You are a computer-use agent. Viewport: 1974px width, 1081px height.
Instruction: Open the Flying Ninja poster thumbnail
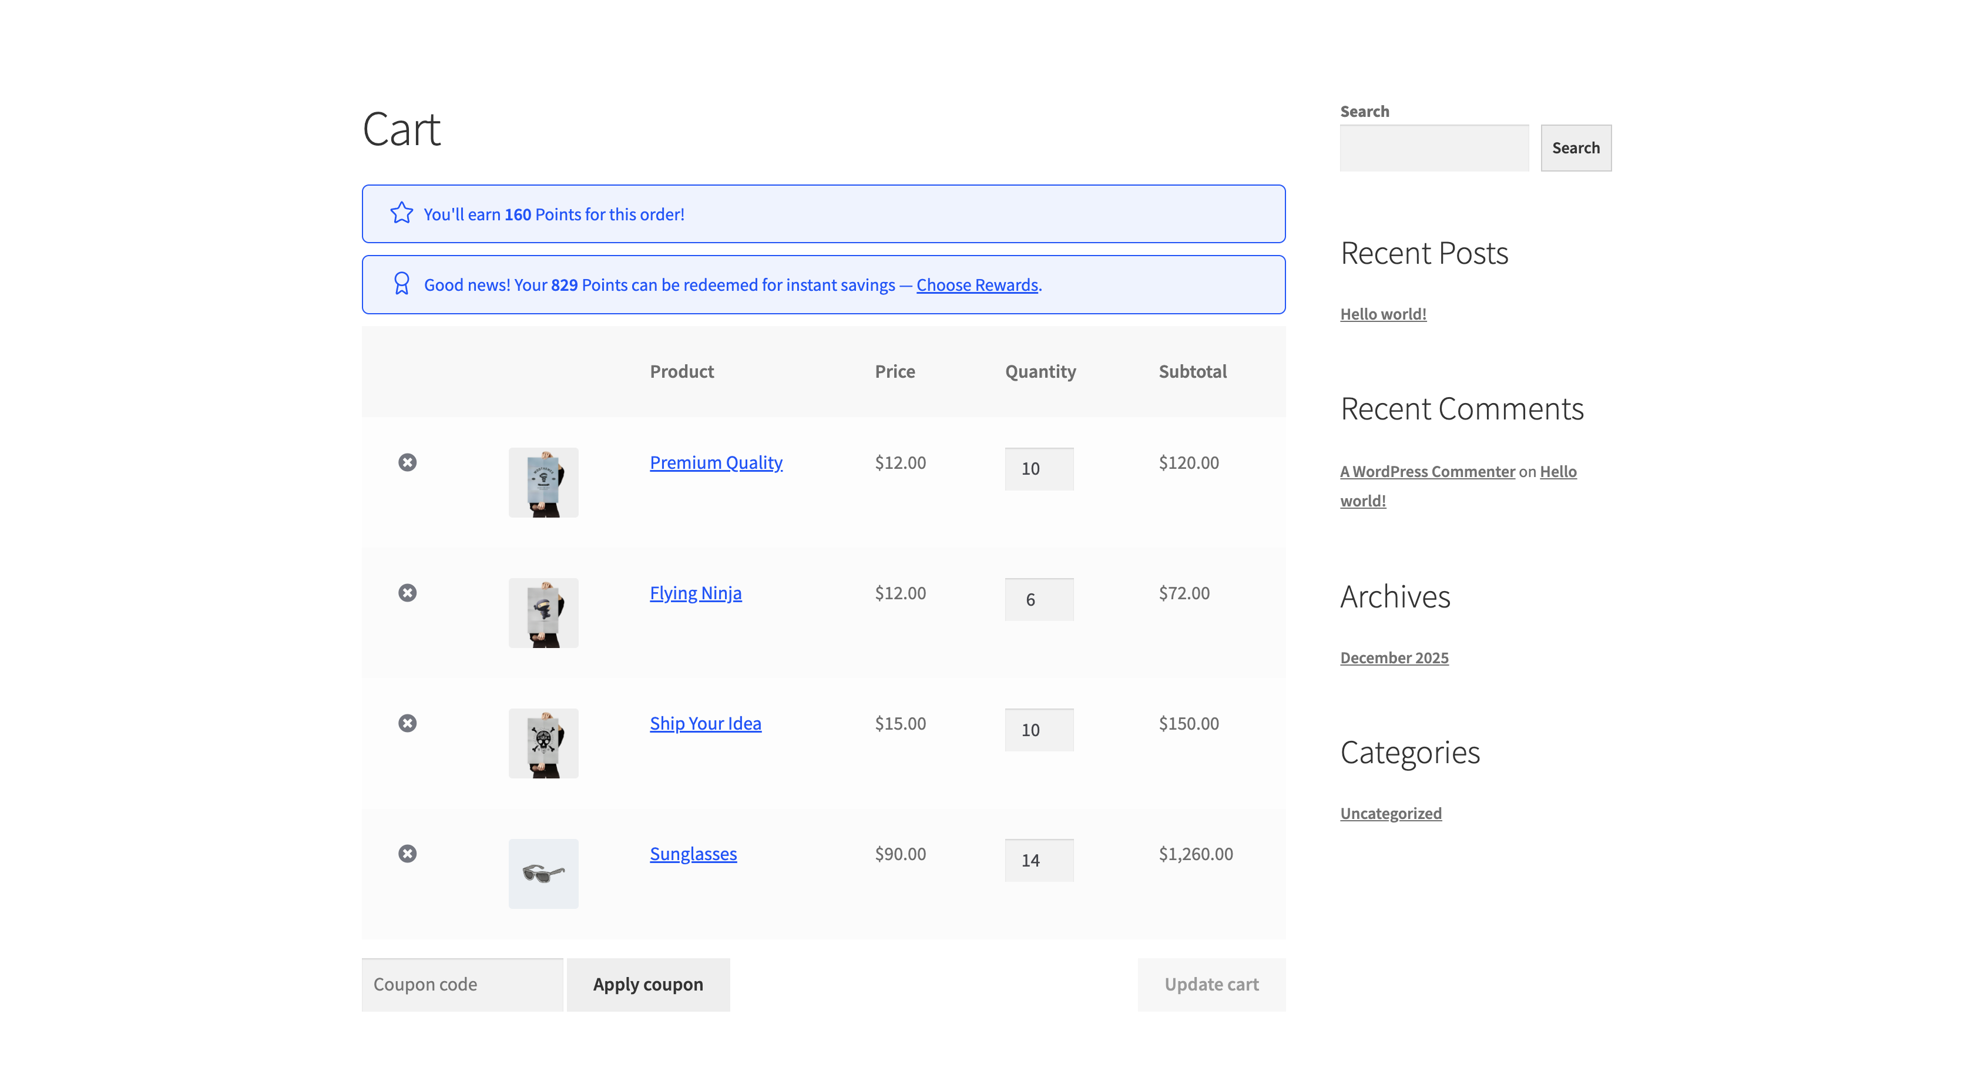point(543,612)
